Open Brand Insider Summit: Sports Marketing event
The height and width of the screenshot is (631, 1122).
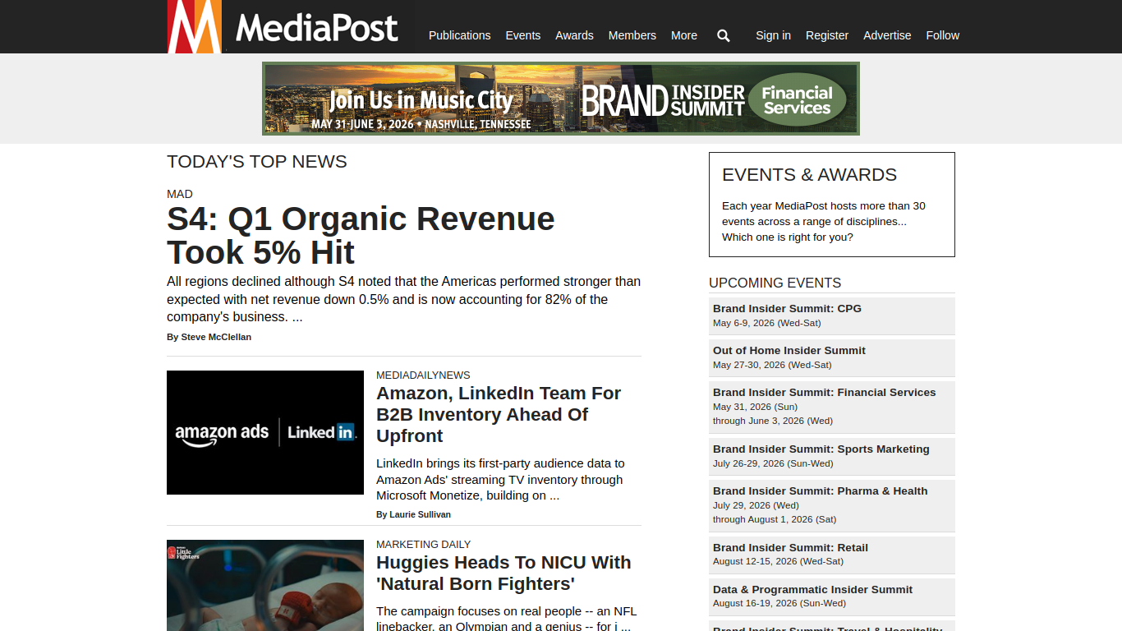(x=821, y=449)
